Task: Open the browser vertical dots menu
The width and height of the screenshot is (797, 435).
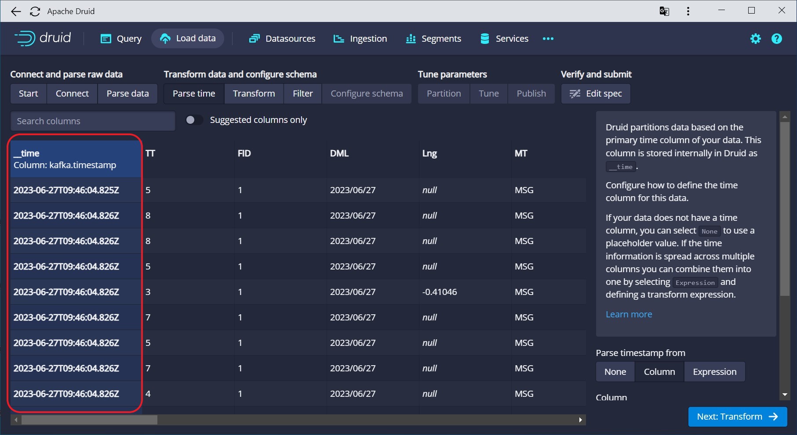Action: [688, 11]
